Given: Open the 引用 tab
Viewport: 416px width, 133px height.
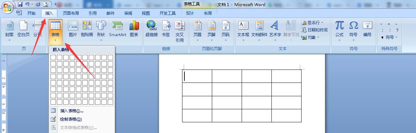Looking at the screenshot, I should coord(93,13).
